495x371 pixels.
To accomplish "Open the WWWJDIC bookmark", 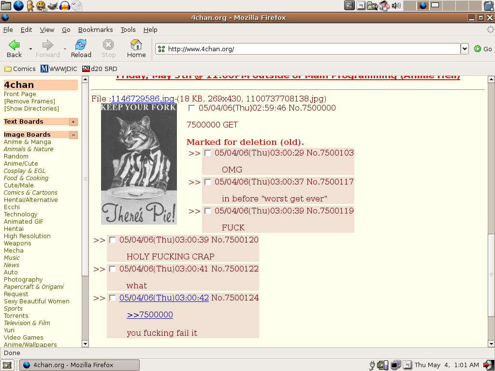I will (x=59, y=69).
